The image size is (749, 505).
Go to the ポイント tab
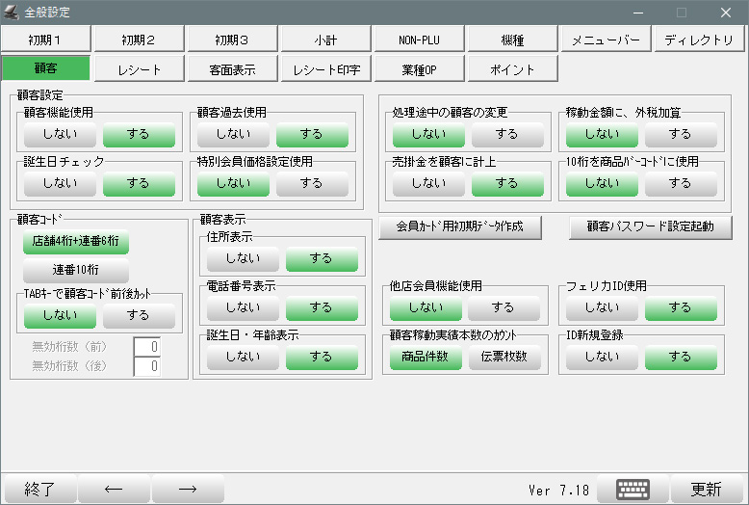coord(512,69)
